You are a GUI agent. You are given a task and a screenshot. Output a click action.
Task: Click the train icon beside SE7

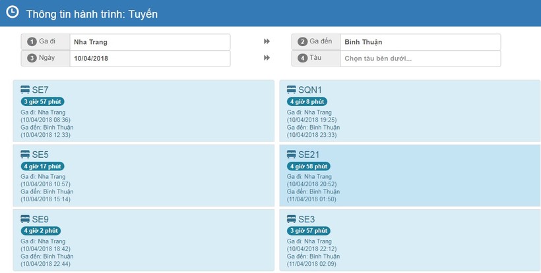pos(25,89)
